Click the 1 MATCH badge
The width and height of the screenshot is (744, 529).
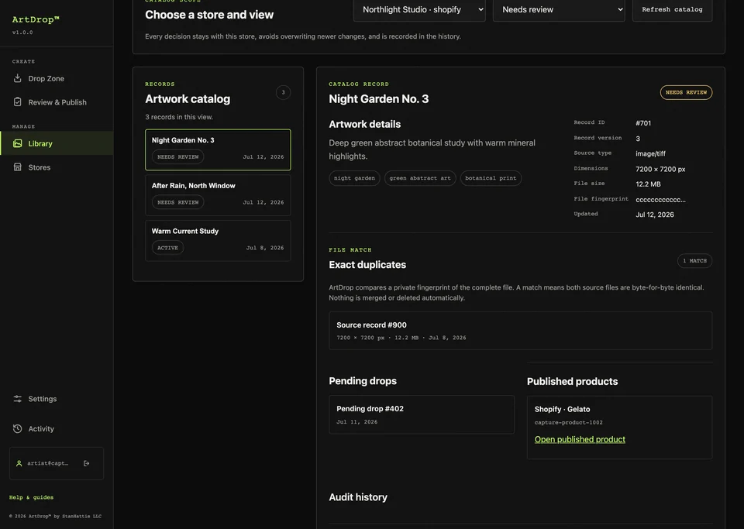[x=694, y=261]
